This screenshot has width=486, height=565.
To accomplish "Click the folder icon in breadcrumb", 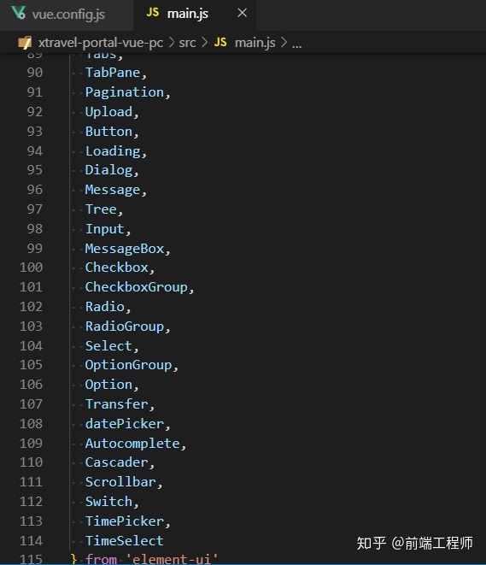I will click(x=25, y=43).
